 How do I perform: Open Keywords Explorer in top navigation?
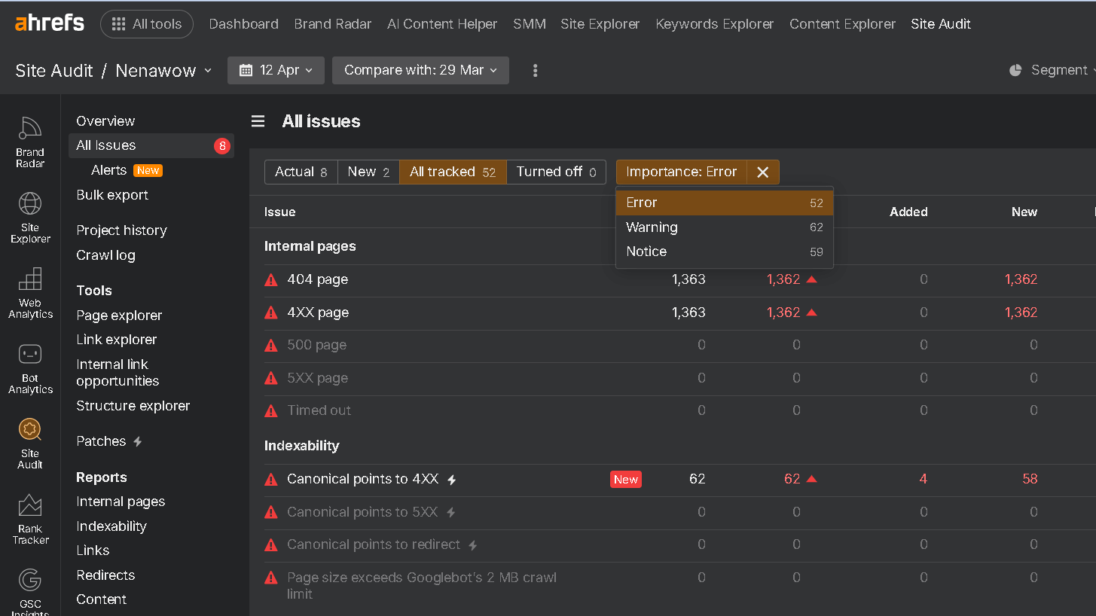(x=714, y=24)
